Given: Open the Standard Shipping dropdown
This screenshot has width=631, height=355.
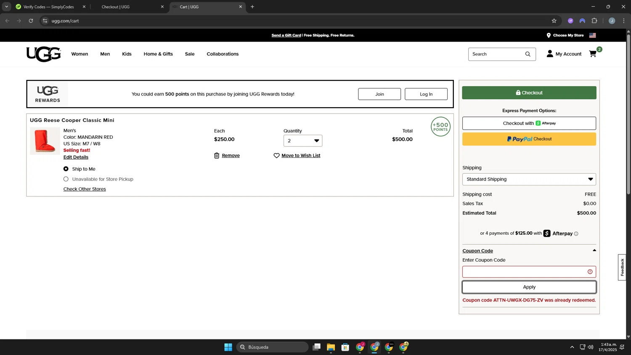Looking at the screenshot, I should 529,179.
